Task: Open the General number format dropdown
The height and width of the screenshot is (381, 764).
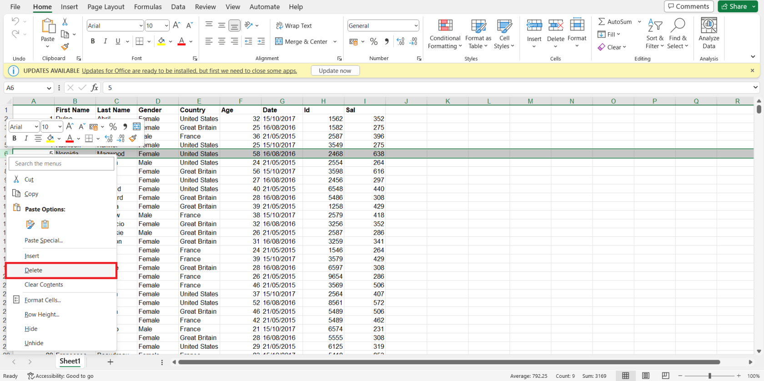Action: point(416,26)
